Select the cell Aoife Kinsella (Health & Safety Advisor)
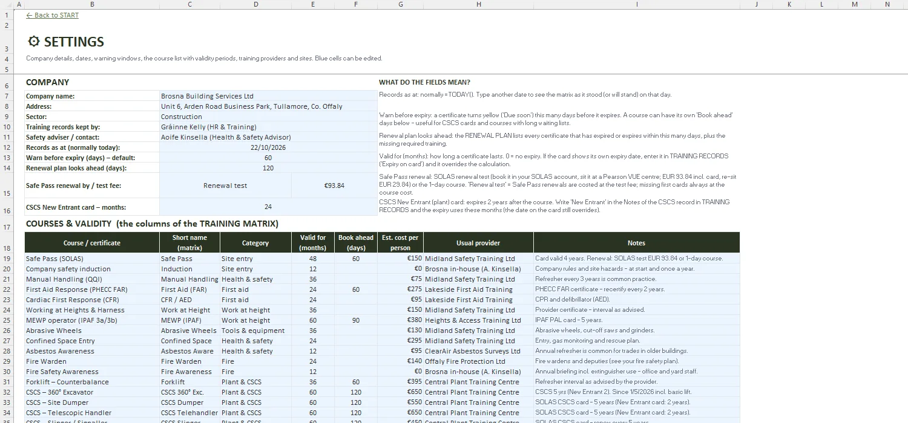This screenshot has width=908, height=423. coord(268,137)
